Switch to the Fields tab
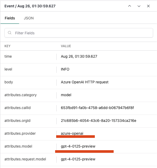Screen dimensions: 157x168 tap(10, 18)
